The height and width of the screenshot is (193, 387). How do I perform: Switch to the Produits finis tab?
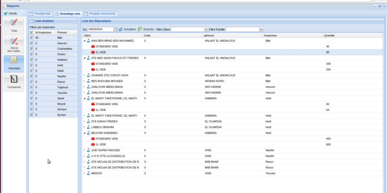[40, 14]
